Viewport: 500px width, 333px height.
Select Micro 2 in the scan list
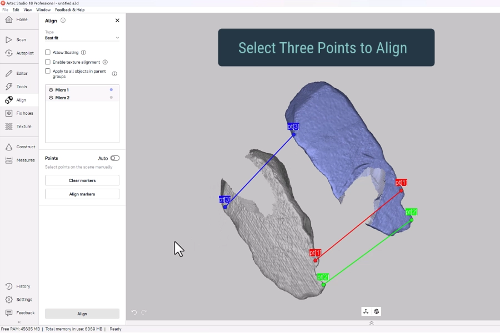click(62, 98)
